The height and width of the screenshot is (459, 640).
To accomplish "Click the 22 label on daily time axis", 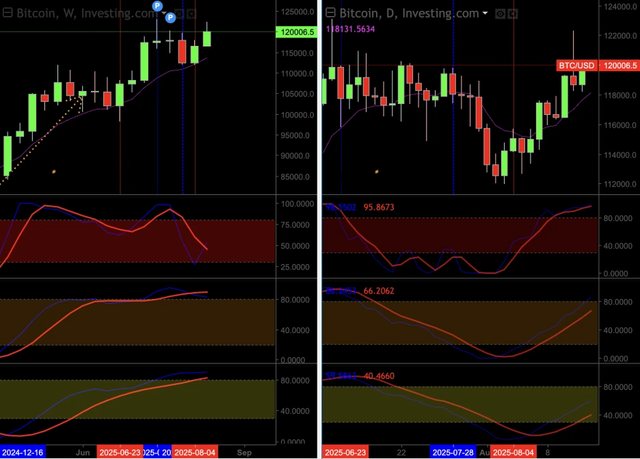I will (x=401, y=452).
